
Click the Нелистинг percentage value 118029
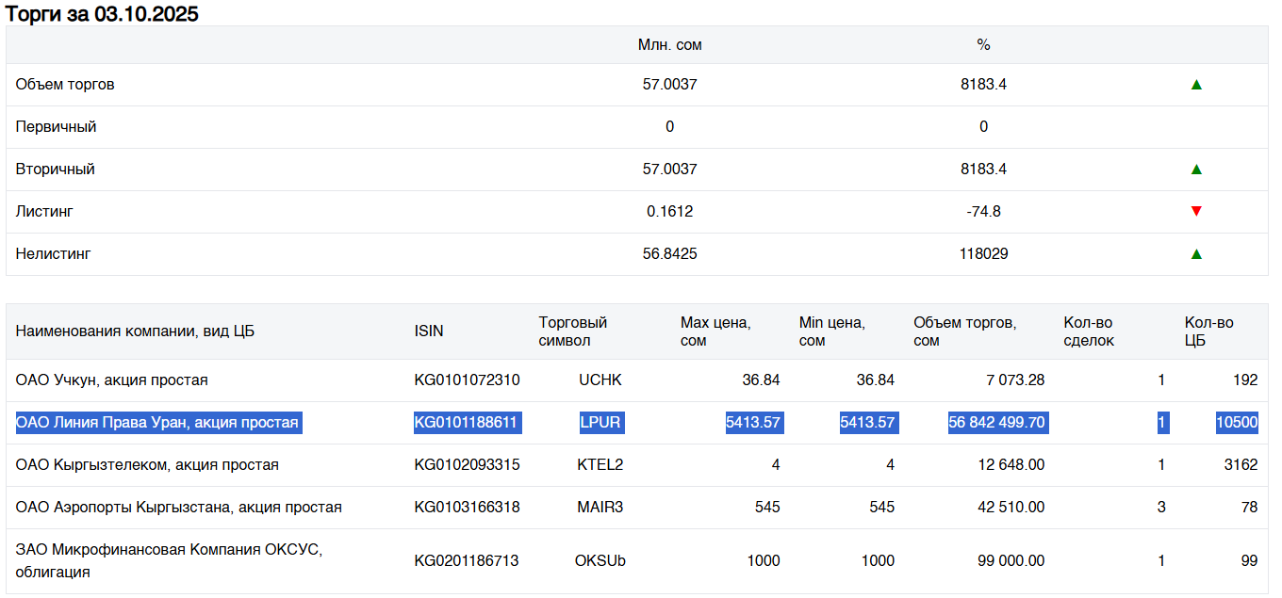click(x=983, y=254)
